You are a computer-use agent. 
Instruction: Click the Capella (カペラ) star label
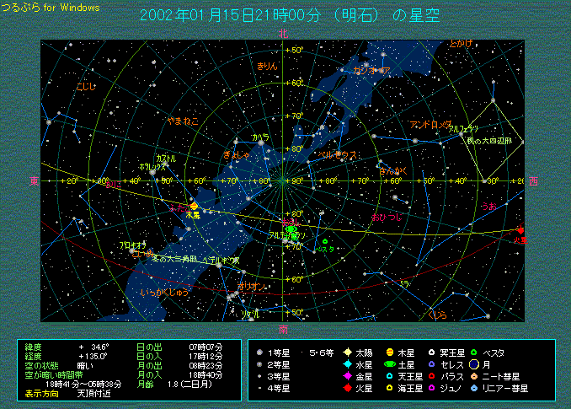[x=260, y=137]
